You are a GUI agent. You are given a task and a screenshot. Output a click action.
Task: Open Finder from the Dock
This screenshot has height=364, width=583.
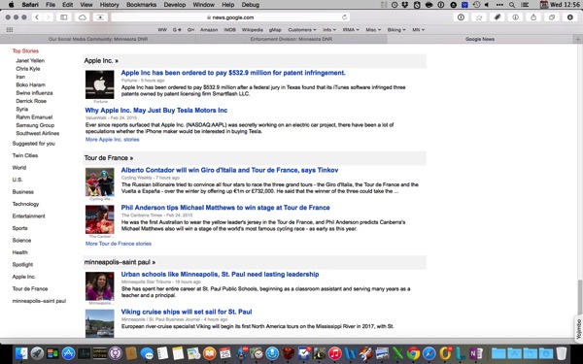click(x=21, y=353)
